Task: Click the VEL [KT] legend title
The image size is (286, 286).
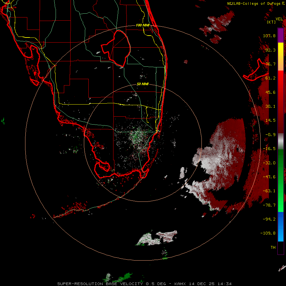Action: click(274, 20)
